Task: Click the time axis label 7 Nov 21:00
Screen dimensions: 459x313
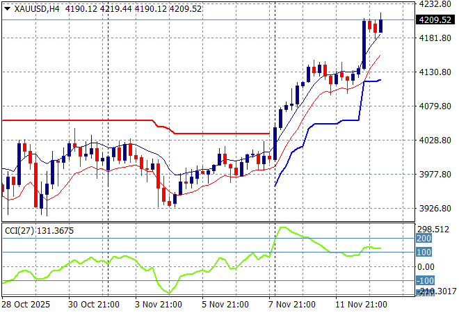Action: pos(292,305)
